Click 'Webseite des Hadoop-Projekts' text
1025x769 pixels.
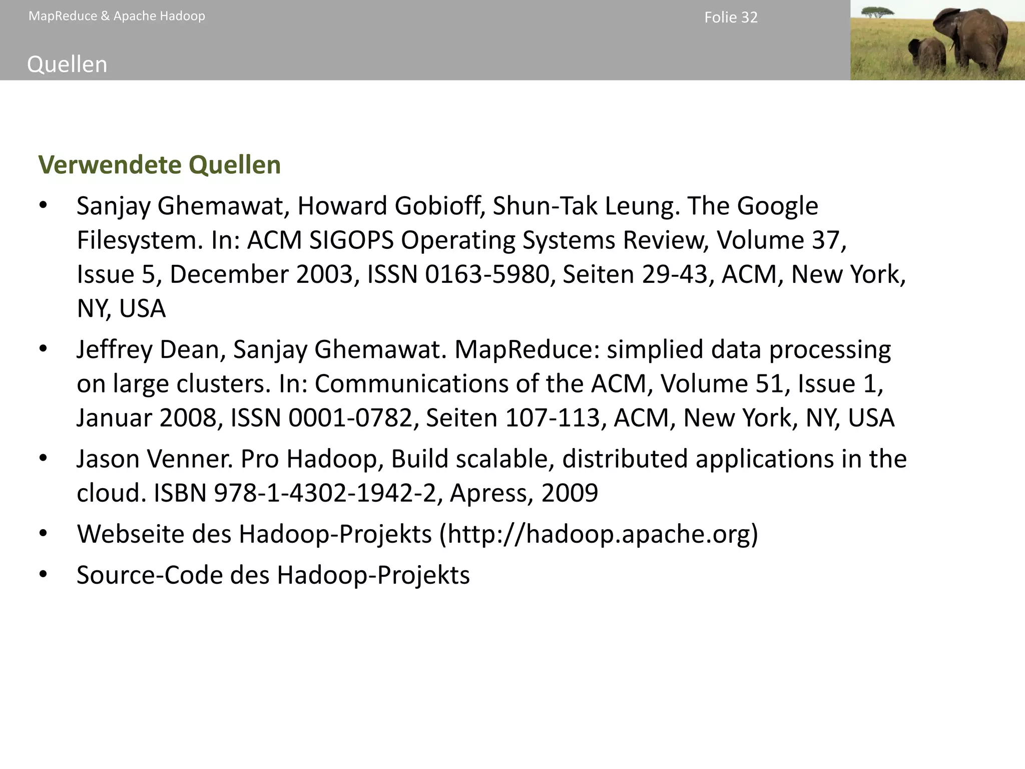click(x=254, y=534)
